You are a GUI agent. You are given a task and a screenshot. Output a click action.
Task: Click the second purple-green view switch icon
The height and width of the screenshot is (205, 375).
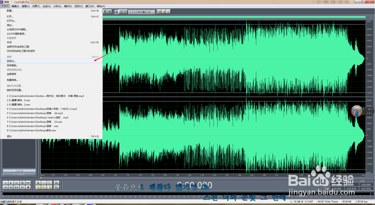(x=109, y=12)
